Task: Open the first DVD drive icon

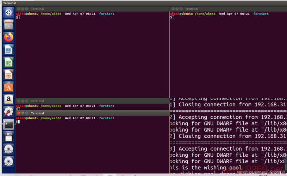Action: coord(8,149)
